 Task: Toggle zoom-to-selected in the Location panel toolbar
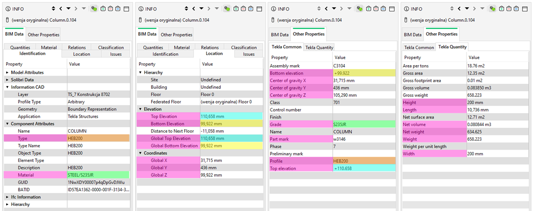click(227, 9)
